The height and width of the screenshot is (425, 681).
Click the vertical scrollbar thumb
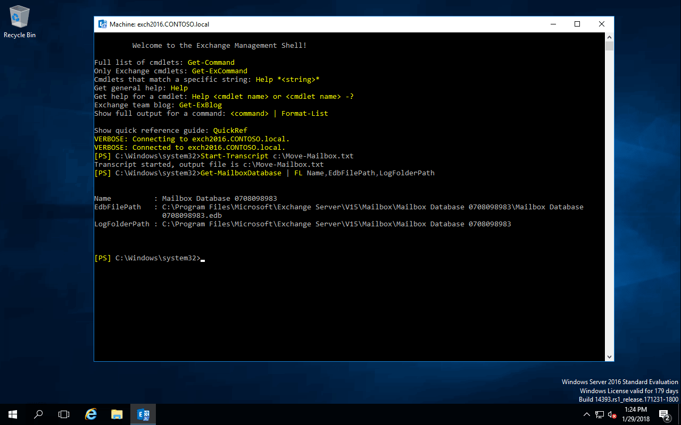pyautogui.click(x=610, y=46)
